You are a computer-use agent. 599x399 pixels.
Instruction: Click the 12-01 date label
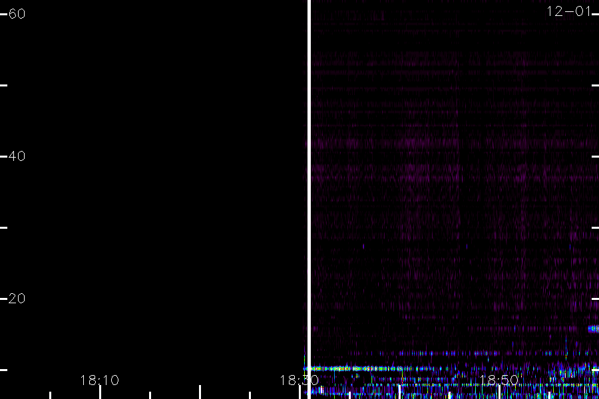(568, 11)
